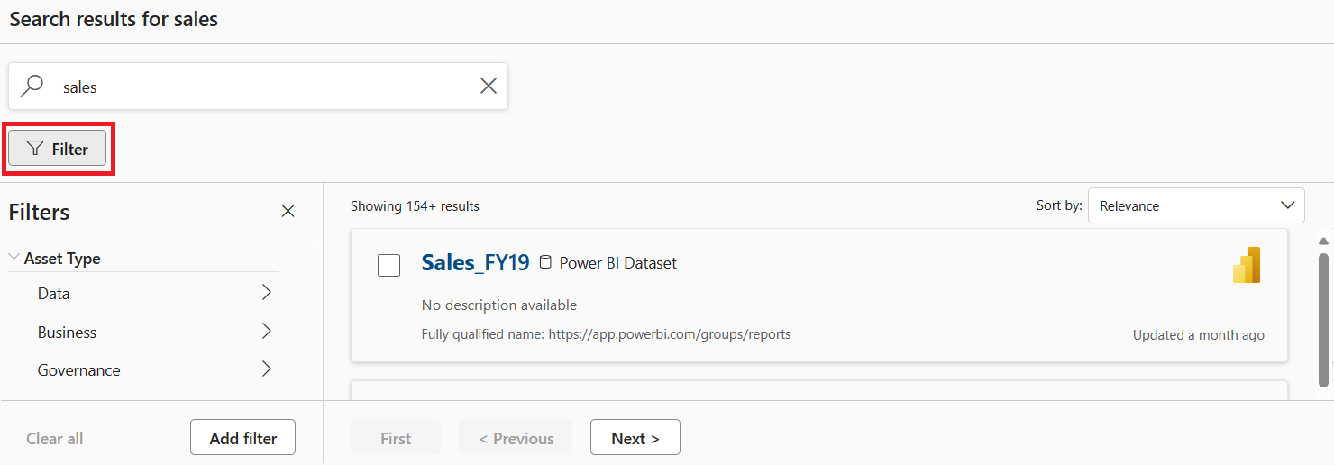Click the Add filter button

click(x=242, y=438)
